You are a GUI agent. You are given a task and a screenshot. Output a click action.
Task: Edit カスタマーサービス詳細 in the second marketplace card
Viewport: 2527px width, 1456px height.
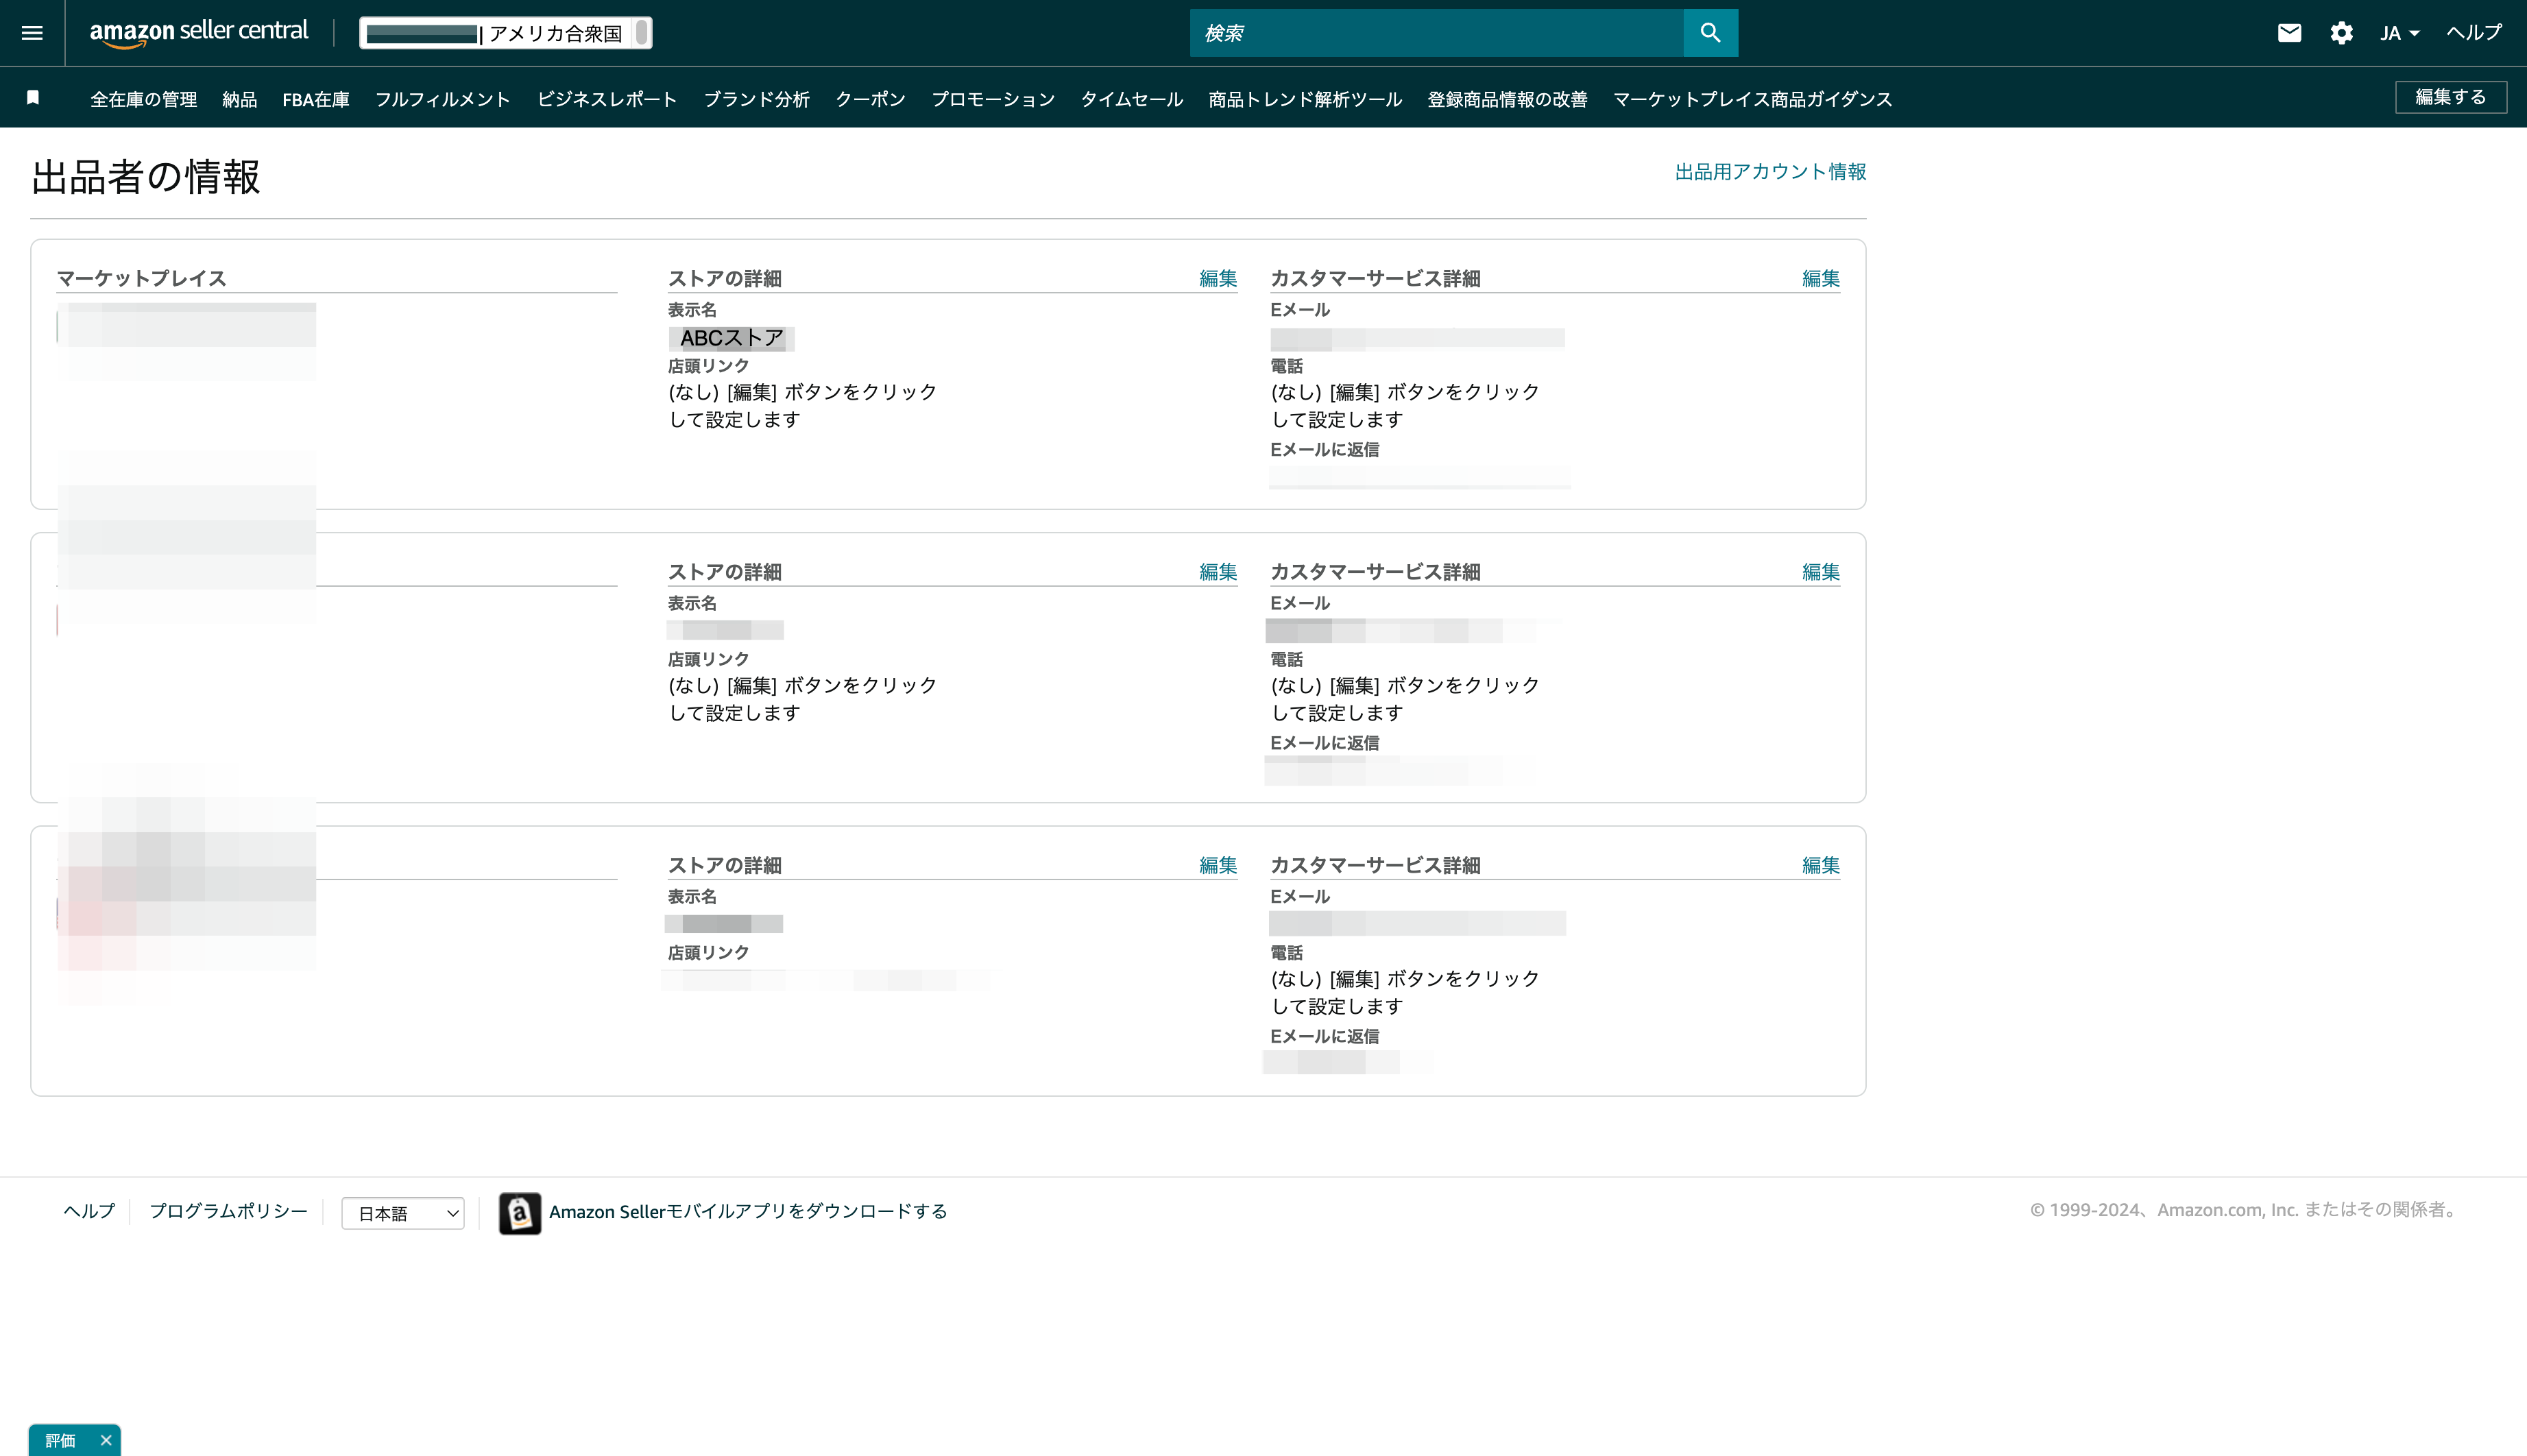click(1821, 572)
